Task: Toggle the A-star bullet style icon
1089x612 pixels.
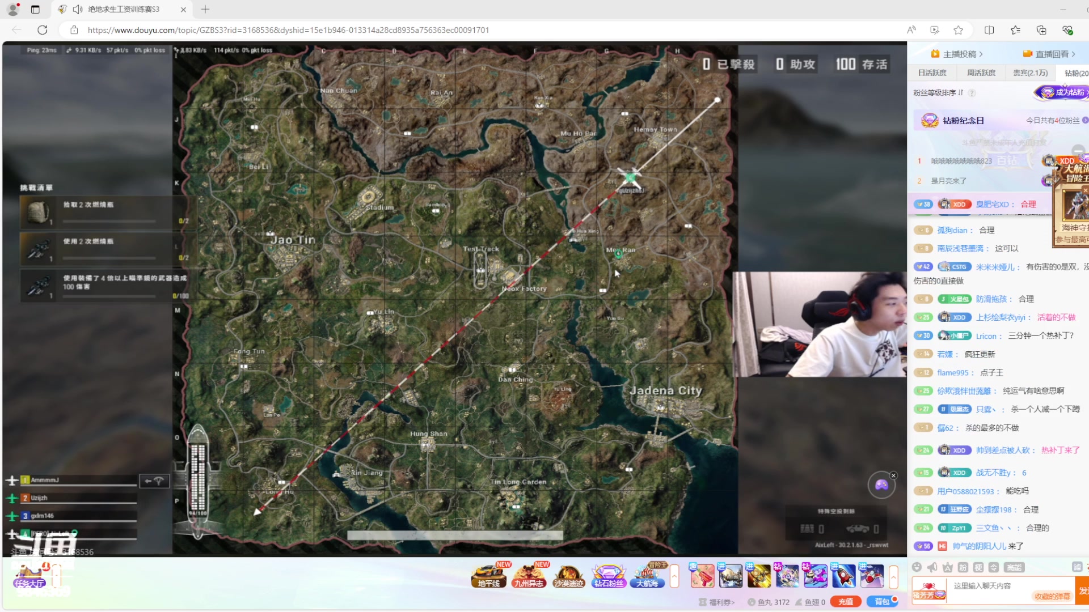Action: tap(947, 567)
